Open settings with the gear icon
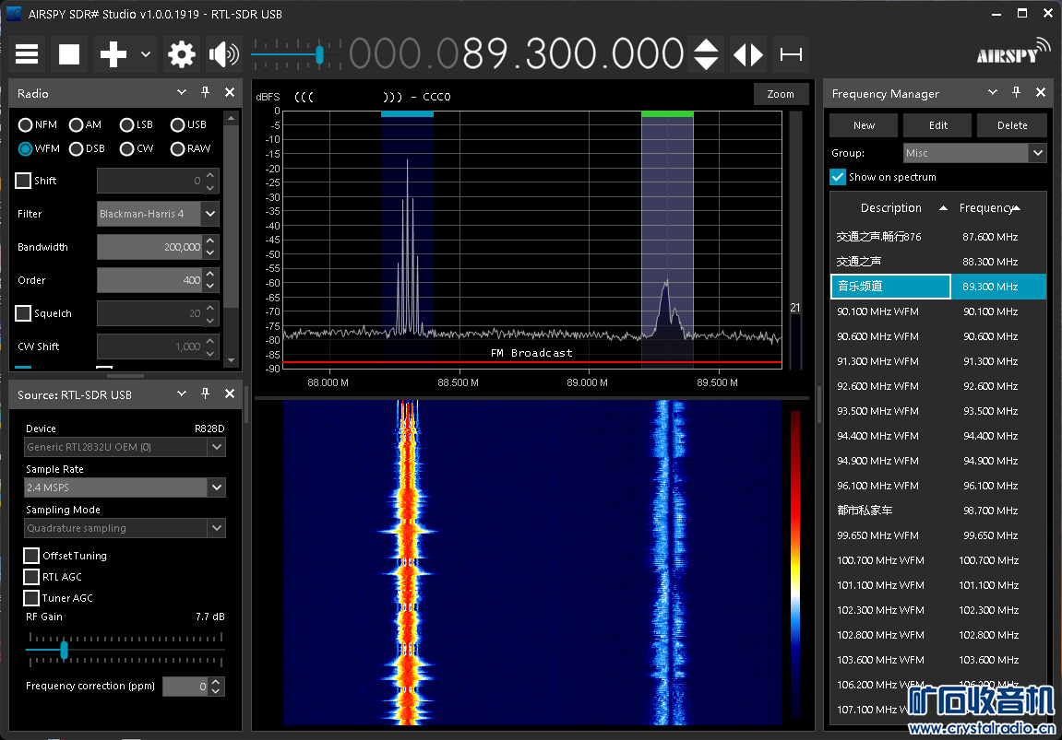Image resolution: width=1062 pixels, height=740 pixels. pyautogui.click(x=182, y=54)
